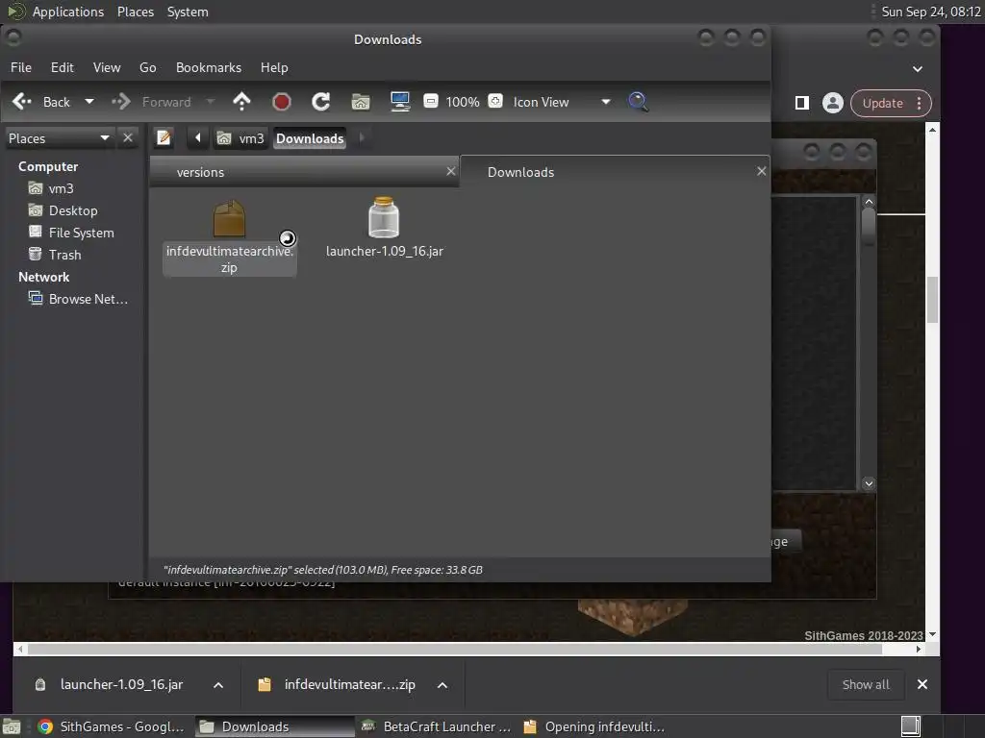This screenshot has height=738, width=985.
Task: Open Browse Network in sidebar
Action: pos(88,299)
